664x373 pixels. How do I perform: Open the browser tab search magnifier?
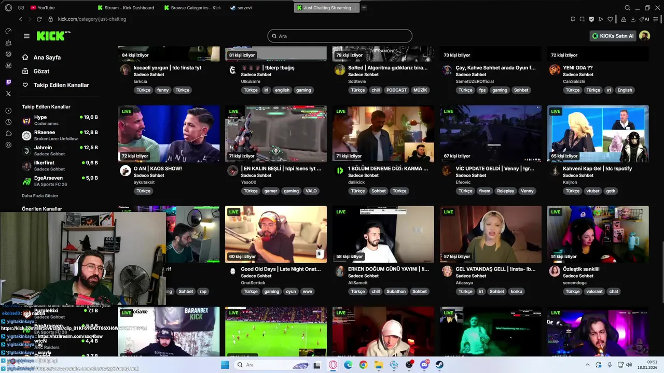627,8
